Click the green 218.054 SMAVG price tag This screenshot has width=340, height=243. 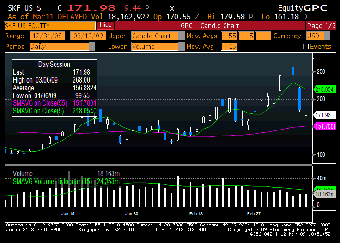[325, 89]
